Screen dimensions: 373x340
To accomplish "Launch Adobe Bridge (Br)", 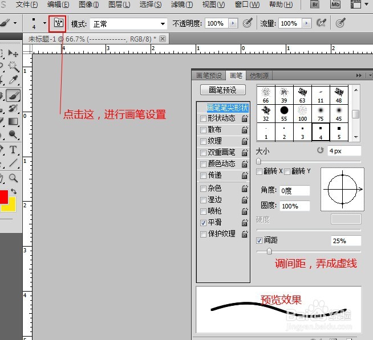I will click(x=315, y=5).
